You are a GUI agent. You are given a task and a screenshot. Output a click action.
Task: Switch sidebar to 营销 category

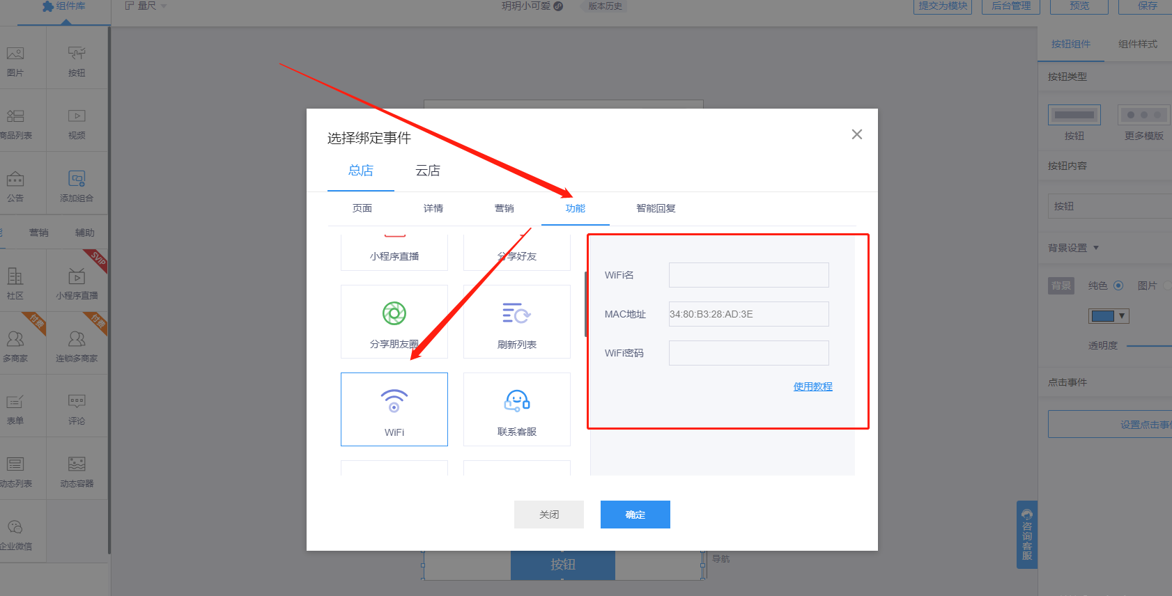[x=39, y=233]
